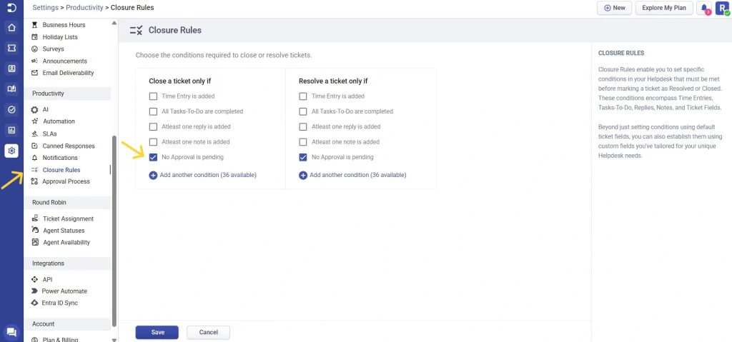Click the Canned Responses icon

click(x=34, y=146)
